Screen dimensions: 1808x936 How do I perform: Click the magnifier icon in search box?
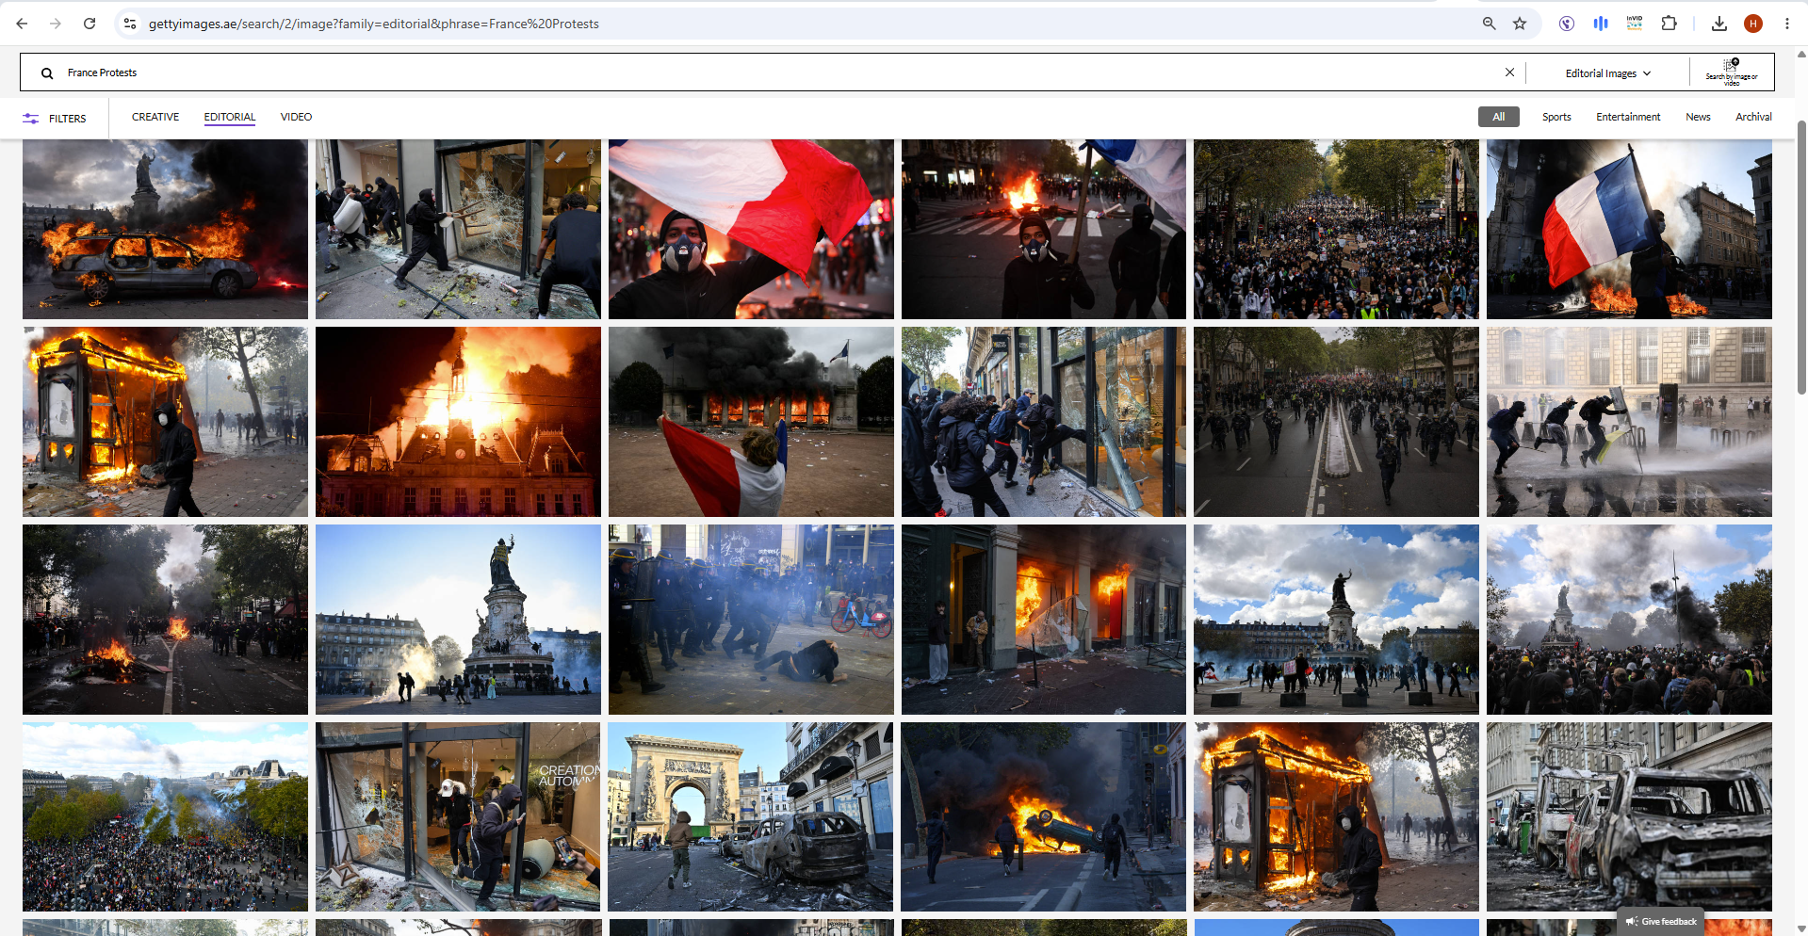pyautogui.click(x=47, y=73)
